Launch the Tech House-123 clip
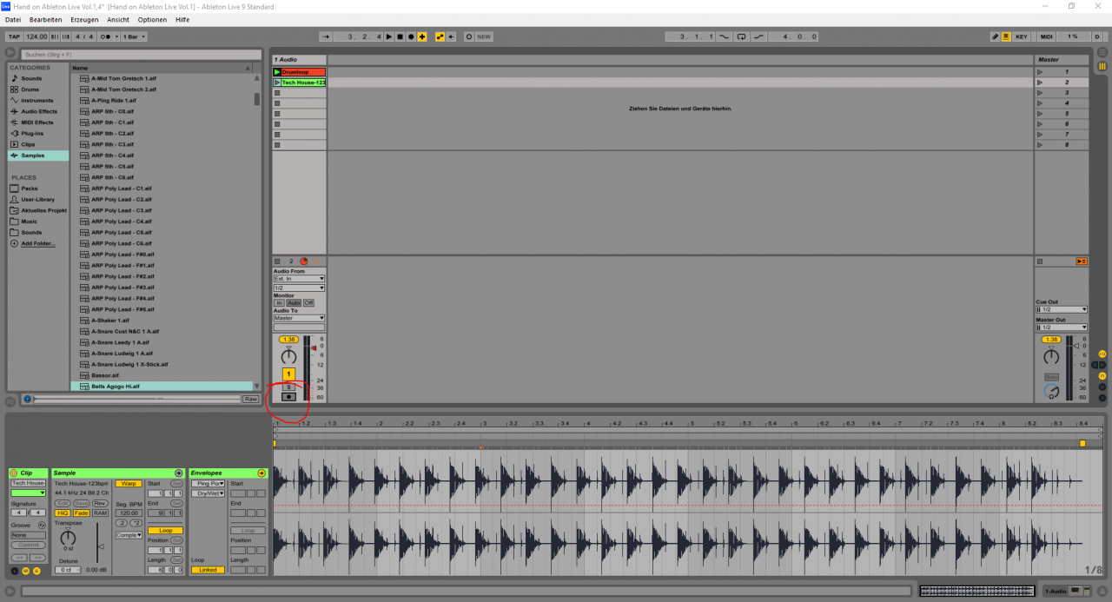 277,83
